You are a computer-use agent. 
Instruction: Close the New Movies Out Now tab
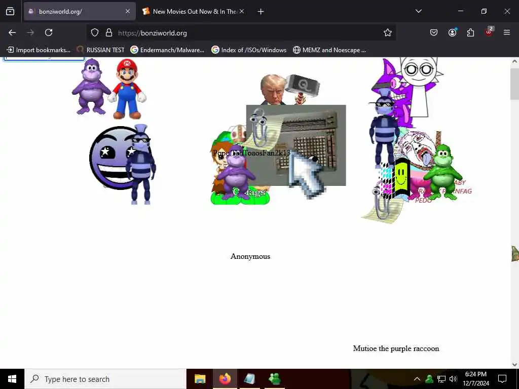(242, 11)
